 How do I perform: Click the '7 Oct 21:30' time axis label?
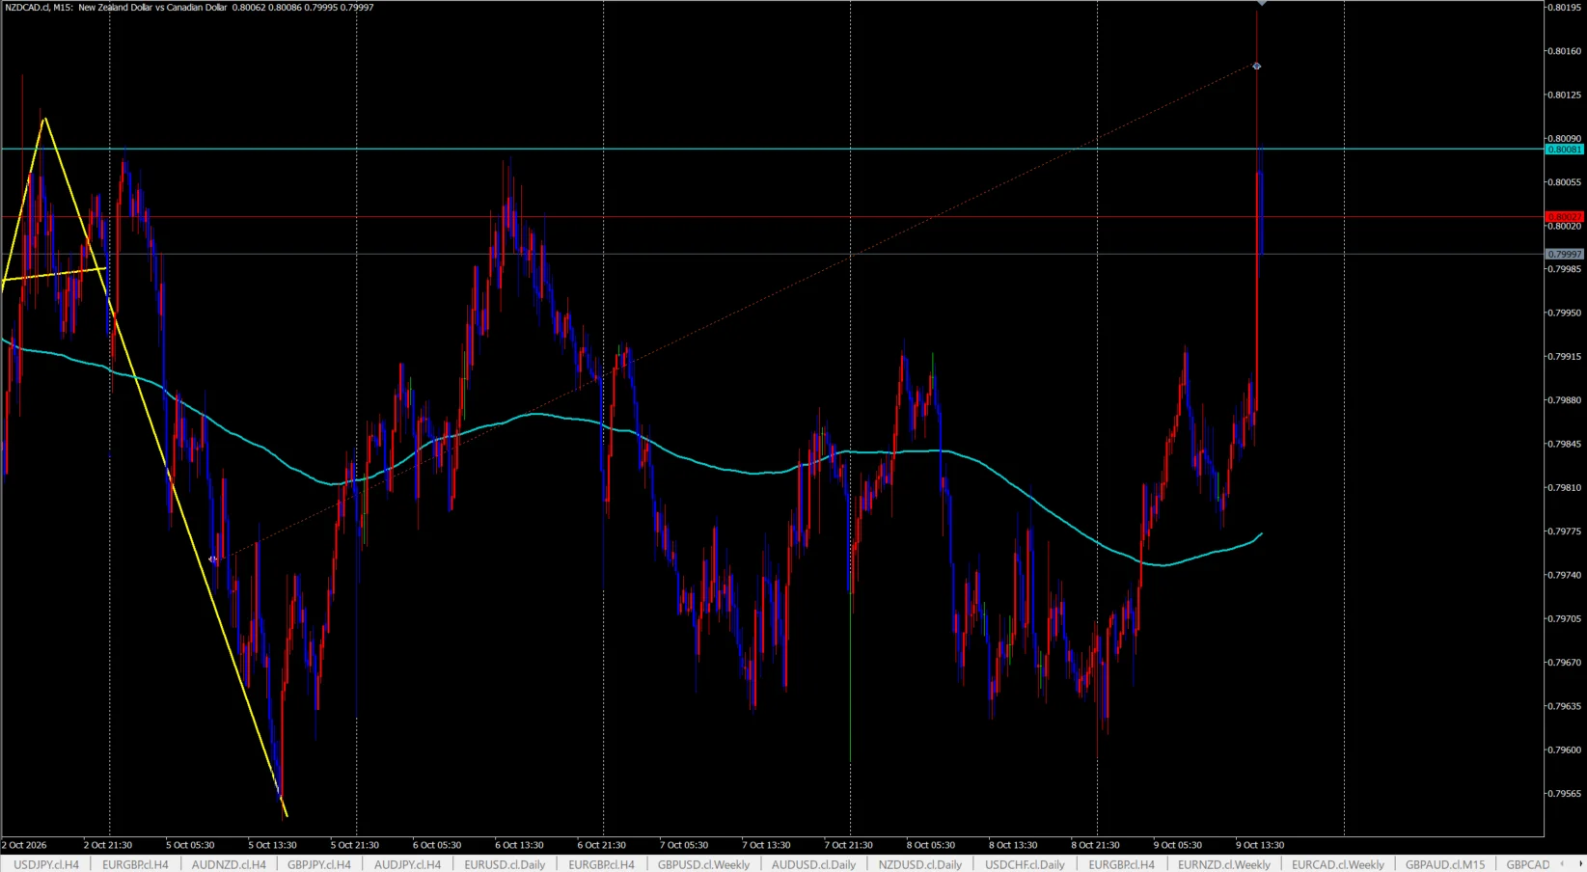[849, 845]
